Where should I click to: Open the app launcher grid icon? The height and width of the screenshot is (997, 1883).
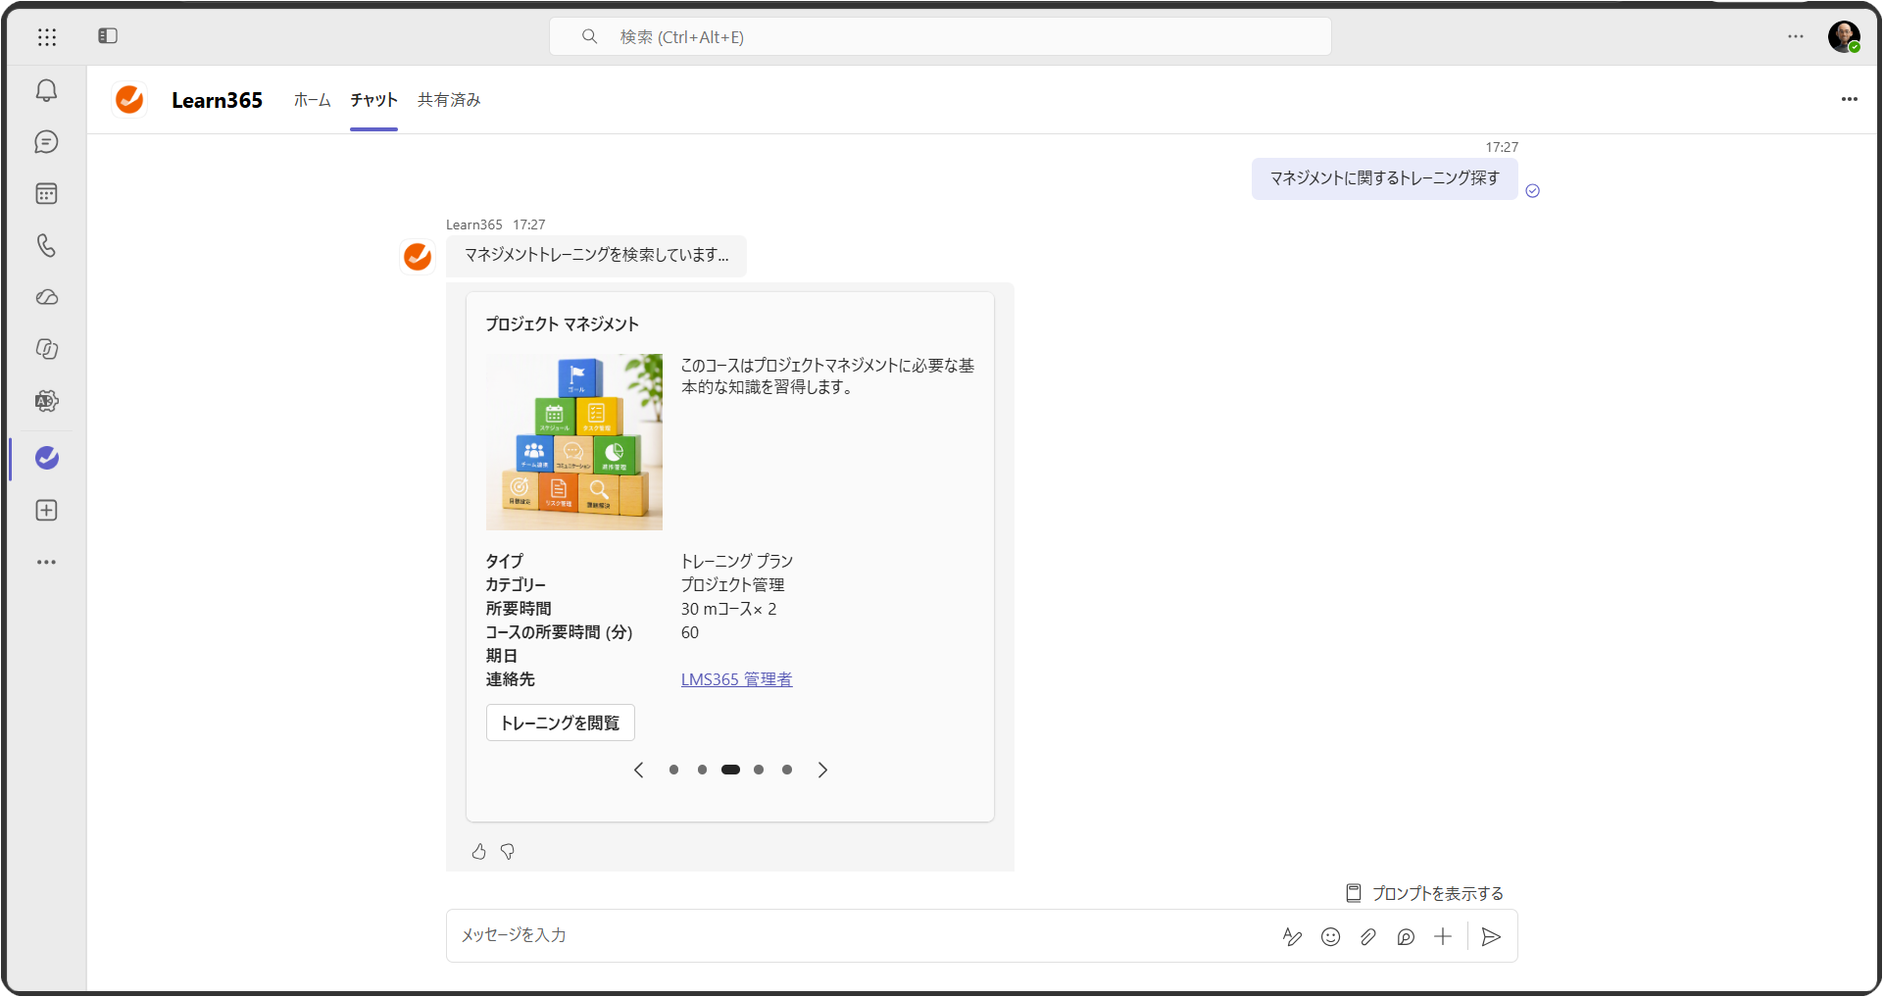(47, 36)
